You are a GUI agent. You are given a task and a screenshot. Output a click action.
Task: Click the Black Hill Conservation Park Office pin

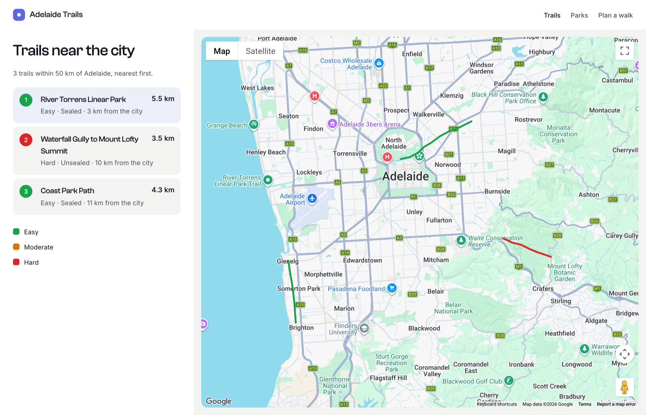pyautogui.click(x=543, y=97)
